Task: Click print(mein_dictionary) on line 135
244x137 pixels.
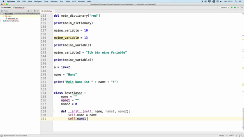Action: point(73,23)
